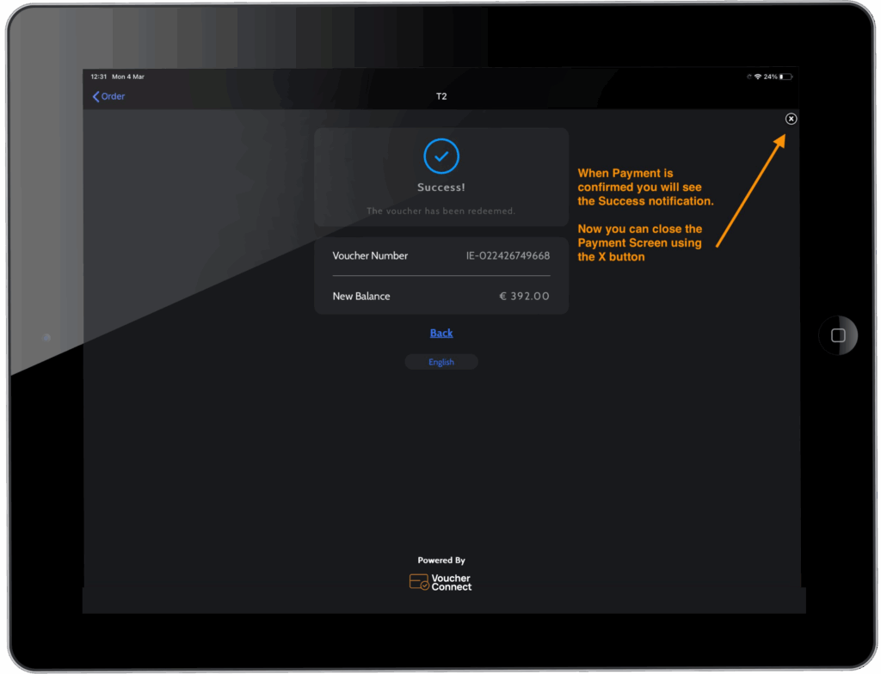Image resolution: width=881 pixels, height=674 pixels.
Task: Tap the iPad front camera dot
Action: [x=46, y=338]
